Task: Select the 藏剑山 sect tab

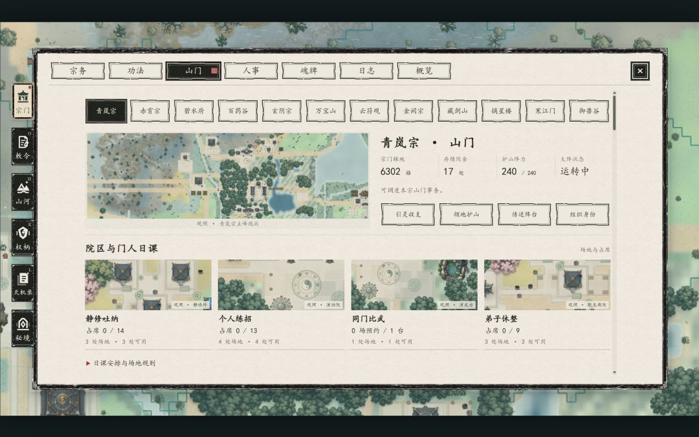Action: [x=458, y=111]
